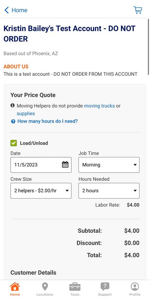Go back using the Home chevron arrow

[7, 10]
